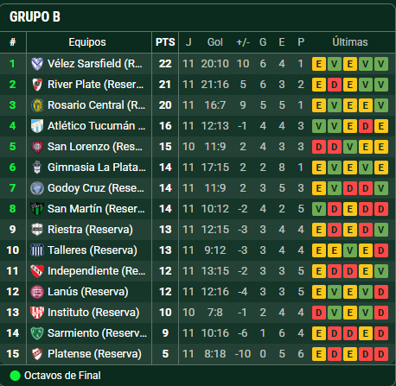Click the Platense team crest

37,354
